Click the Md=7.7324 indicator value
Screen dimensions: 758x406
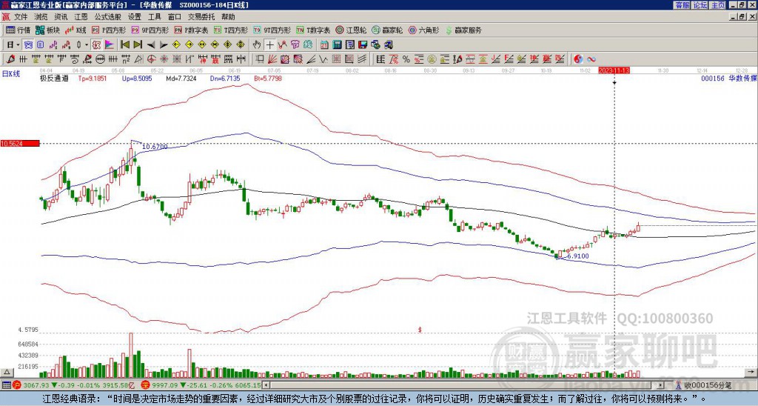click(181, 78)
